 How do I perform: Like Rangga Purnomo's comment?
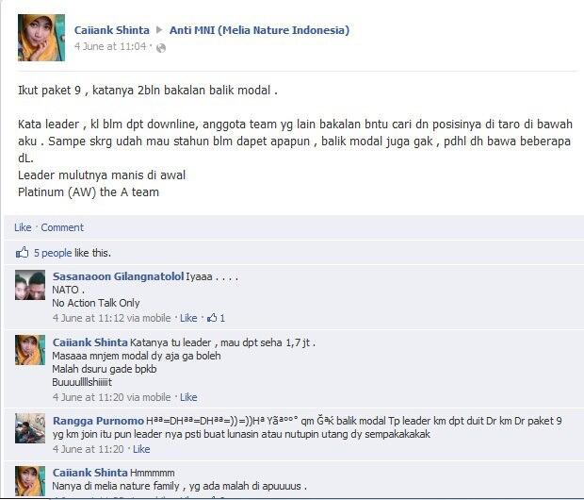[141, 449]
